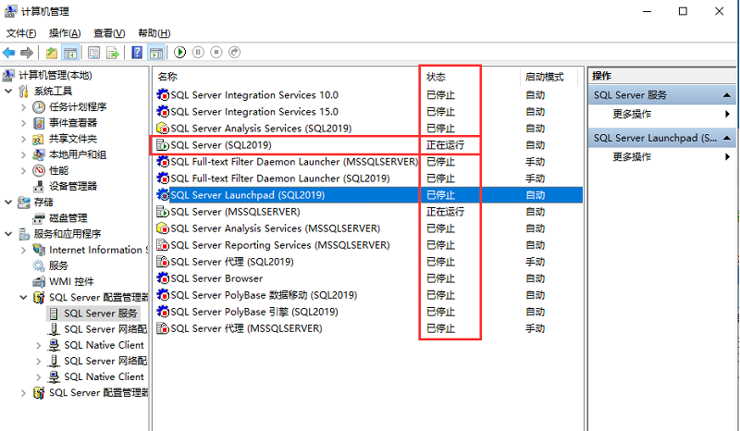Screen dimensions: 740x431
Task: Select 计算机管理(本地) root node
Action: pyautogui.click(x=55, y=75)
